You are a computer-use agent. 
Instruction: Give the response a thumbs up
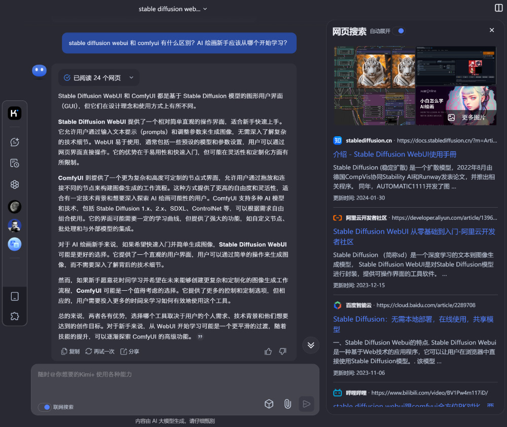point(268,351)
